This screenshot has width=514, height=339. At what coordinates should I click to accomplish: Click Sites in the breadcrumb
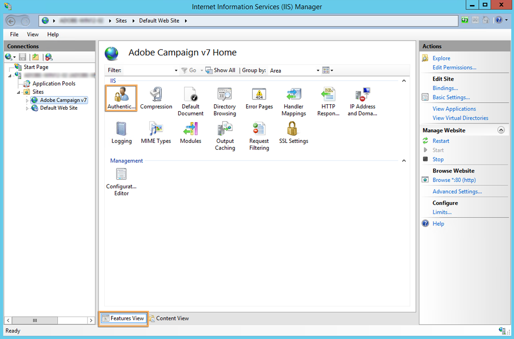[x=121, y=21]
